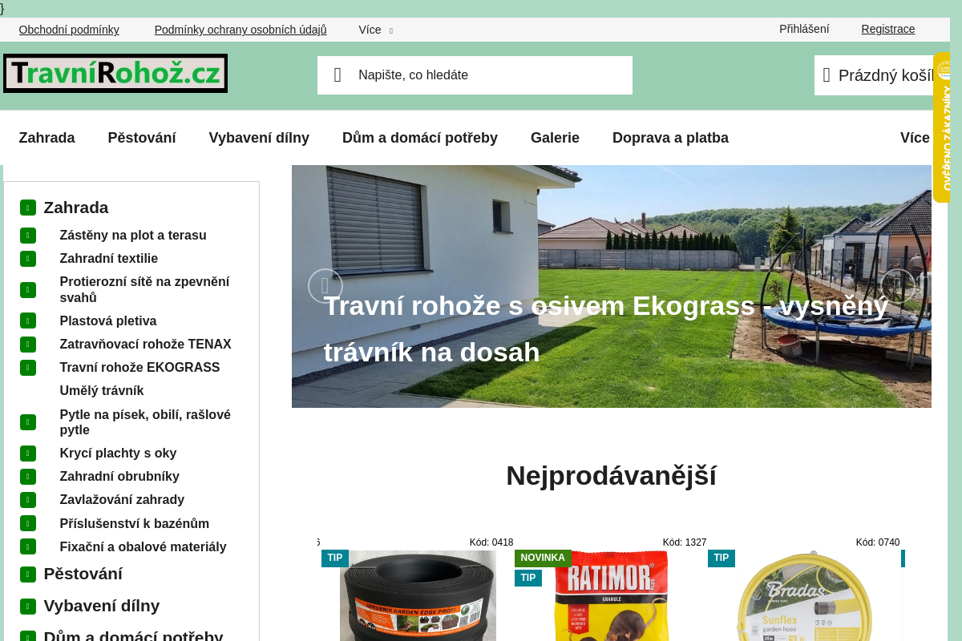Open garden edge product thumbnail
The width and height of the screenshot is (962, 641).
pos(418,595)
